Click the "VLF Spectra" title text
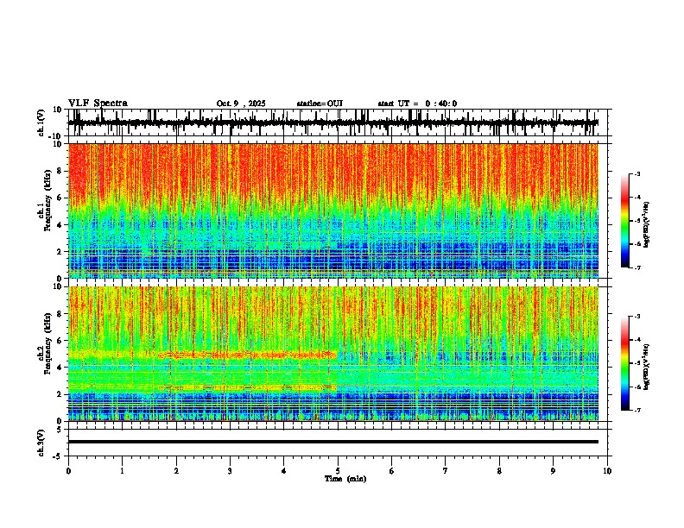This screenshot has height=528, width=684. [98, 103]
